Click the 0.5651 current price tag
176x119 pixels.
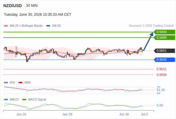click(164, 51)
